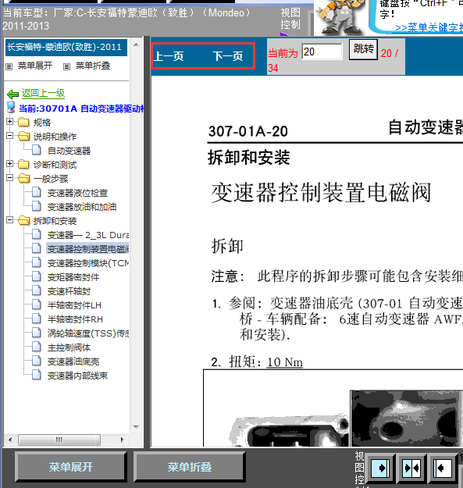The height and width of the screenshot is (488, 463).
Task: Open 变速器放油和加油 document
Action: 82,207
